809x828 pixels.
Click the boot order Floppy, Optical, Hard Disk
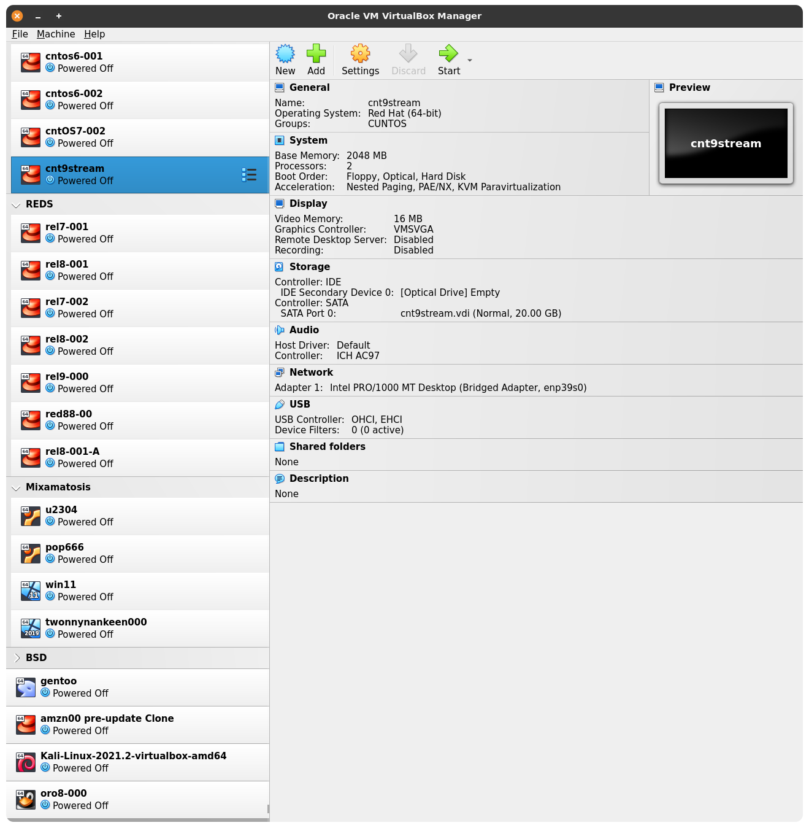click(x=406, y=177)
